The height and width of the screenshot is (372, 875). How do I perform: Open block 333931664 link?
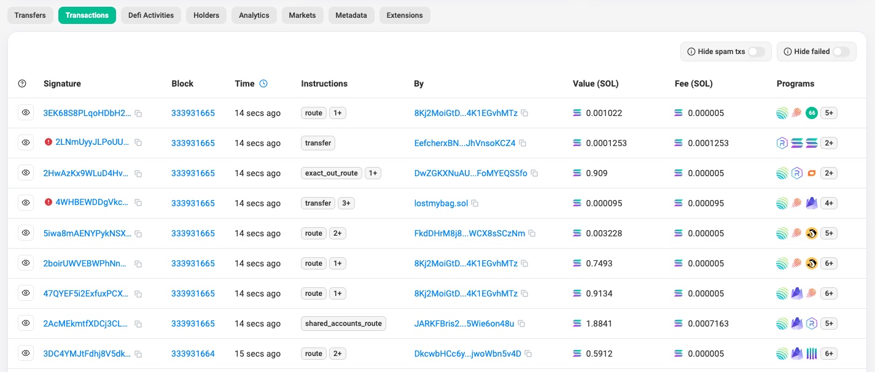pos(193,354)
